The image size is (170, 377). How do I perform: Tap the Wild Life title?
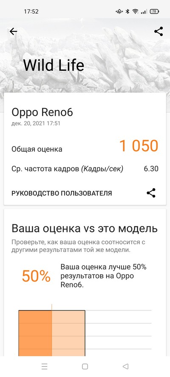tap(54, 65)
